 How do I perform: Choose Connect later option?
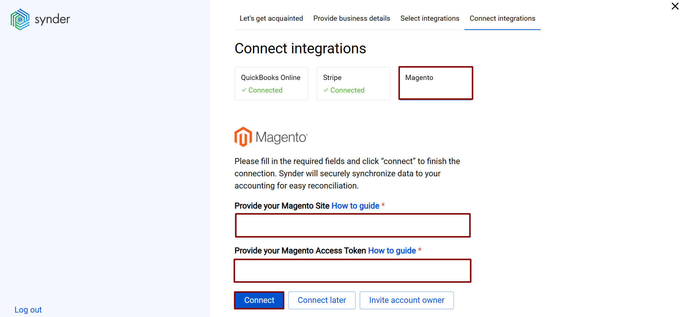322,300
